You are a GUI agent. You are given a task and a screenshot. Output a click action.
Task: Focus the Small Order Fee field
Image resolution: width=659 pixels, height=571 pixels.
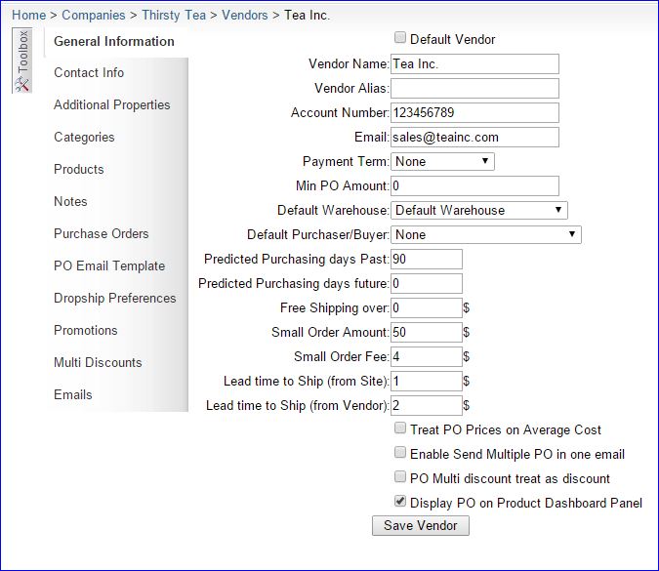click(x=427, y=356)
